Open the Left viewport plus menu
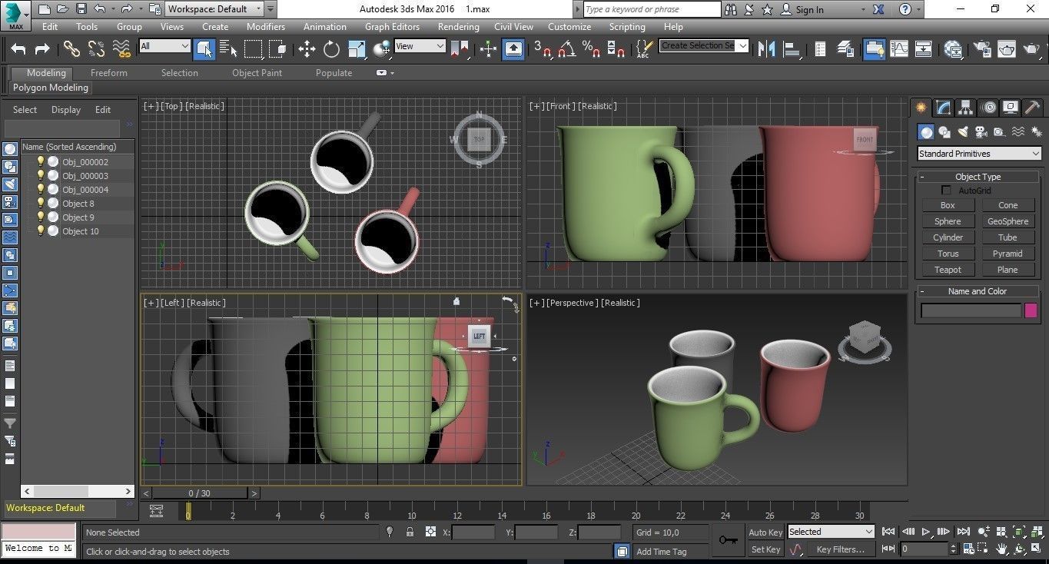The width and height of the screenshot is (1049, 564). pyautogui.click(x=151, y=303)
